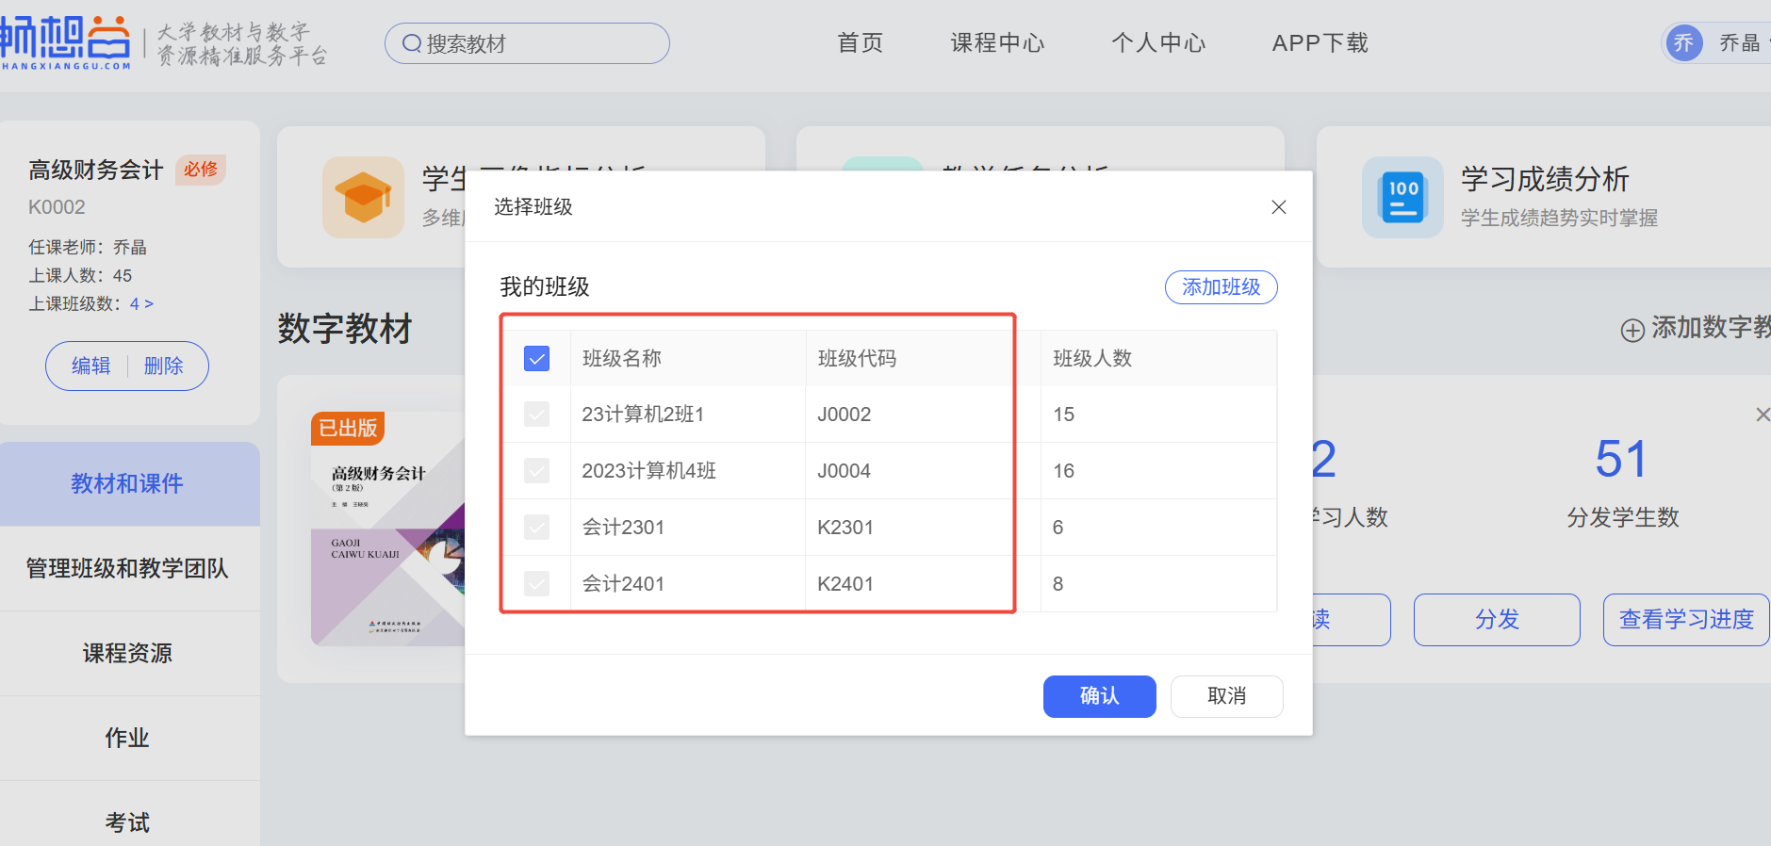Toggle checkbox for 会计2401 class

(x=536, y=584)
